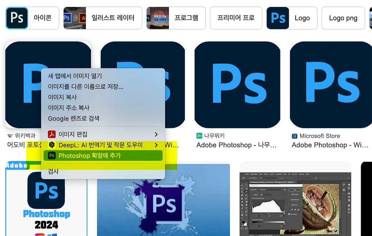The image size is (372, 236).
Task: Expand the 이미지 편집 submenu arrow
Action: tap(156, 134)
